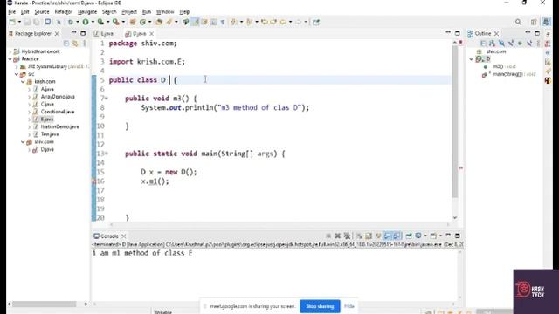The width and height of the screenshot is (559, 314).
Task: Click the New Java Package icon
Action: coord(133,22)
